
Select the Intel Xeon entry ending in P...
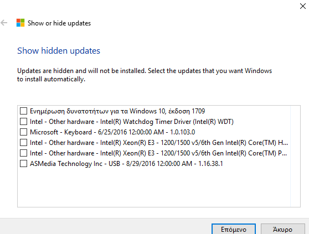tap(158, 153)
